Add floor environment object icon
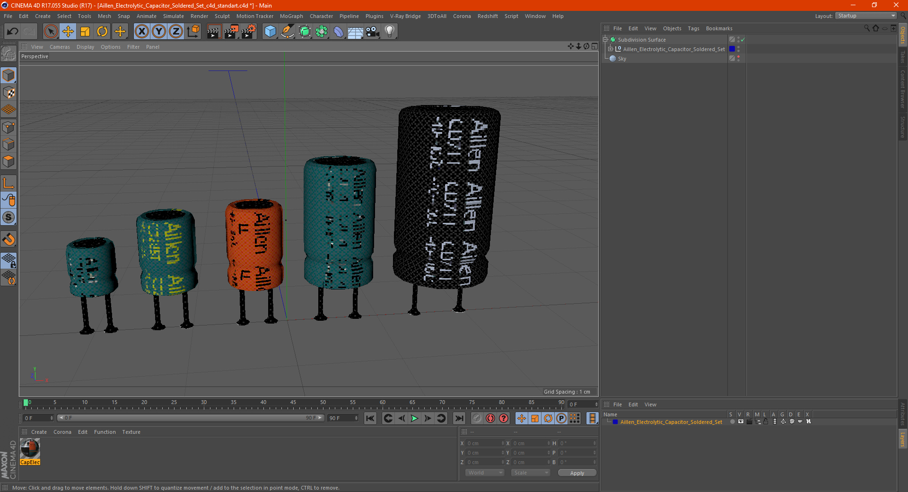Image resolution: width=908 pixels, height=492 pixels. (x=356, y=32)
